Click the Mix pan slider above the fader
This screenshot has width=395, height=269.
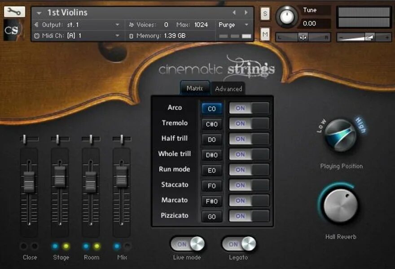(122, 139)
